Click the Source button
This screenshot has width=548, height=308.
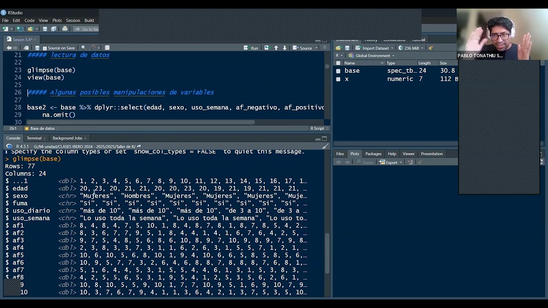coord(303,48)
